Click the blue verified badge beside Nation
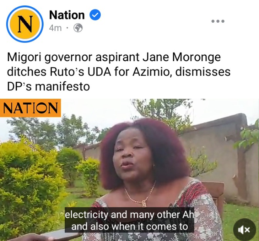Viewport: 259px width, 241px height. coord(95,15)
